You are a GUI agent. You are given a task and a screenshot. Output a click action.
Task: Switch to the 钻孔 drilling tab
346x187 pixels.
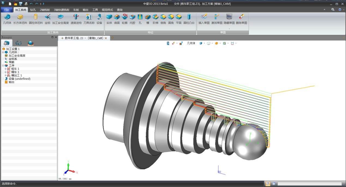click(33, 10)
